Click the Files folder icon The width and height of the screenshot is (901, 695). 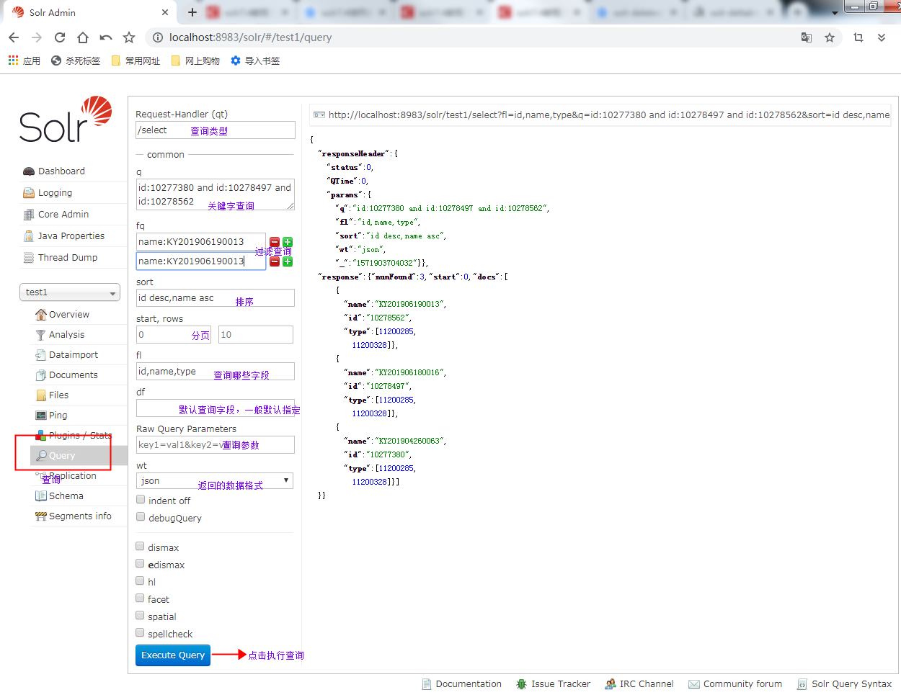[41, 395]
